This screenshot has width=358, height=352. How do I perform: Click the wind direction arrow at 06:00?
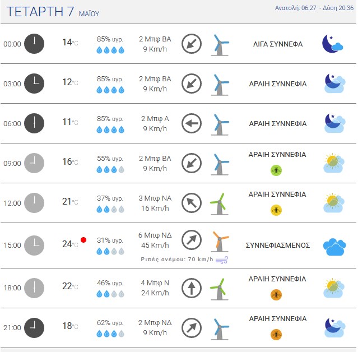192,123
